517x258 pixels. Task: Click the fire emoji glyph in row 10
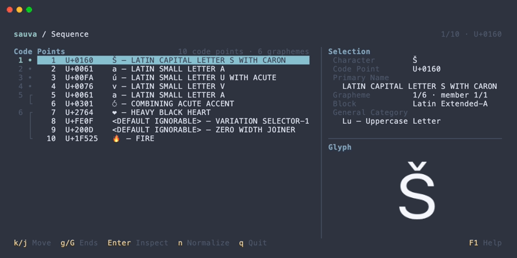click(x=116, y=139)
